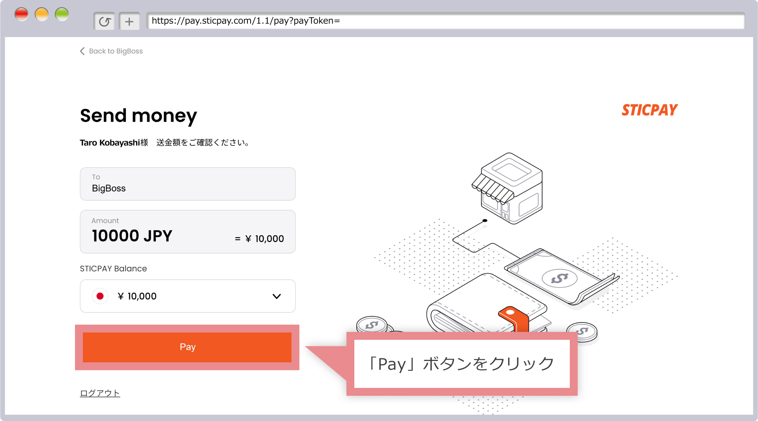Screen dimensions: 758x421
Task: Click the red close window button
Action: coord(21,14)
